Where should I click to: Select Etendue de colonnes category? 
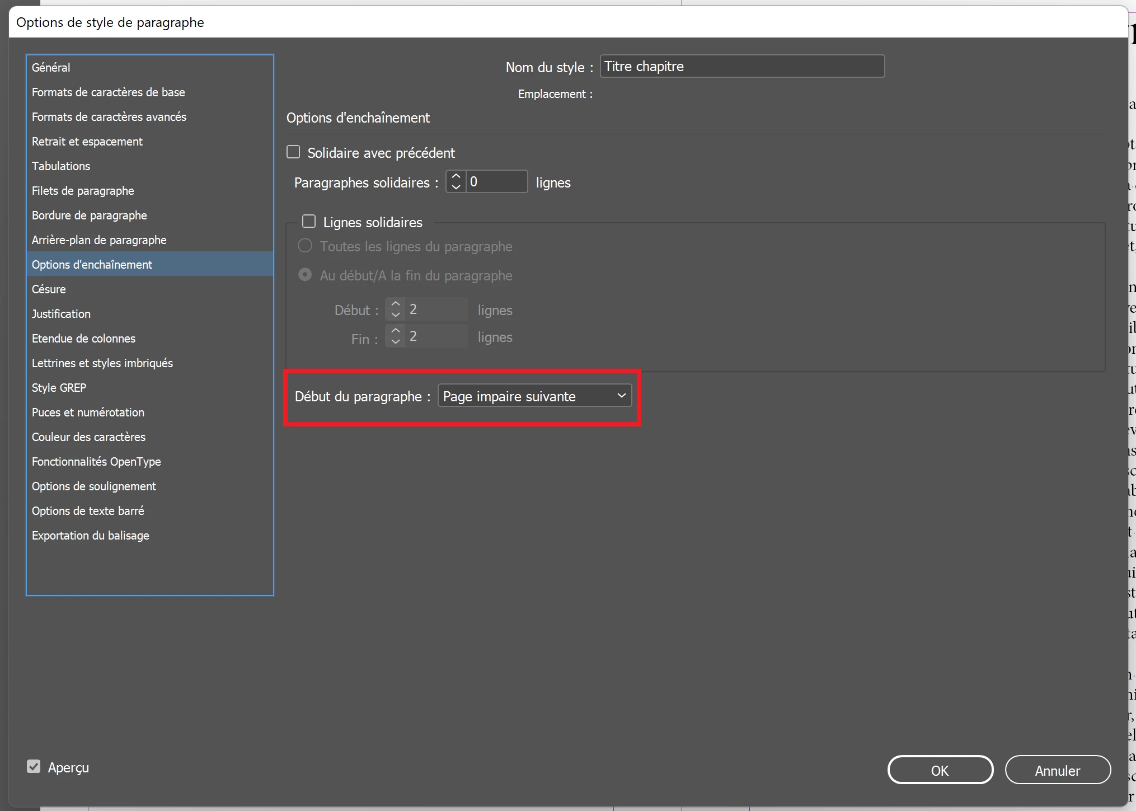[x=83, y=339]
